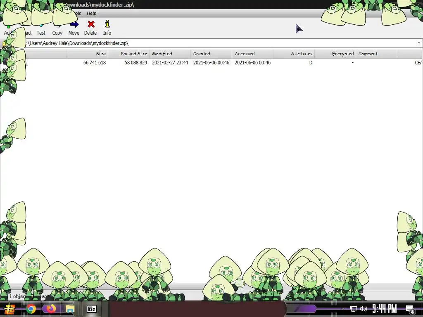423x317 pixels.
Task: Click the volume speaker tray icon
Action: (x=364, y=309)
